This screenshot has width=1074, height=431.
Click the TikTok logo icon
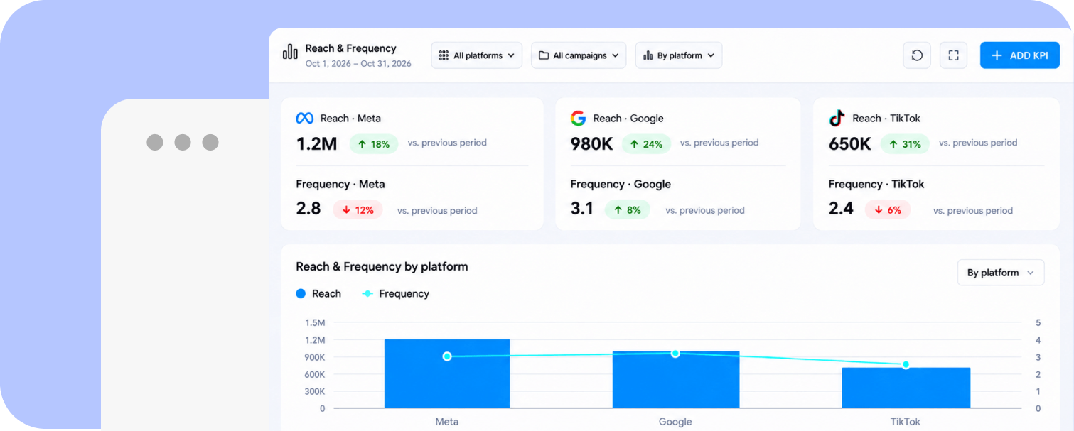(837, 119)
